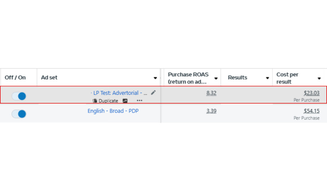Click the Off / On column header
327x190 pixels.
tap(15, 77)
